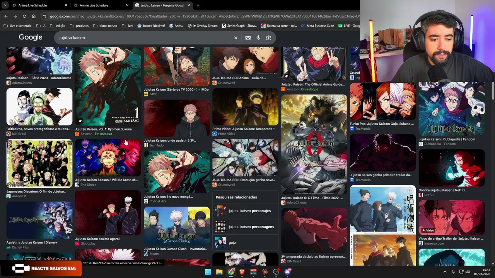Expand the tab search dropdown
Screen dimensions: 495x278
tap(5, 5)
